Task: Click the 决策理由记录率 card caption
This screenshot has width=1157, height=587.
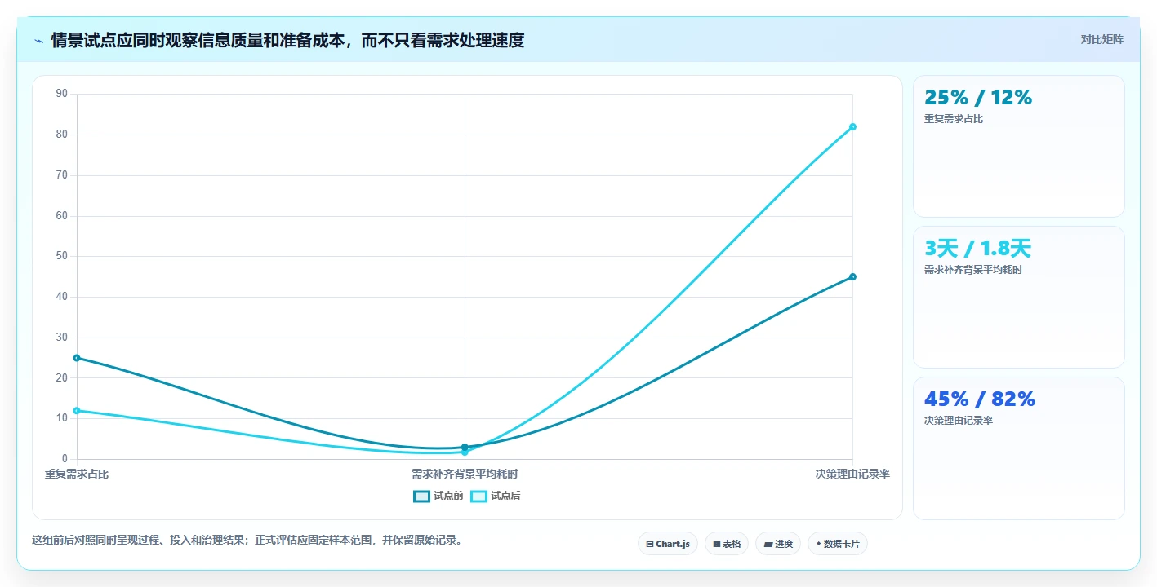Action: [x=959, y=421]
